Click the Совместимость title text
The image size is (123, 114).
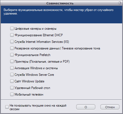60,3
